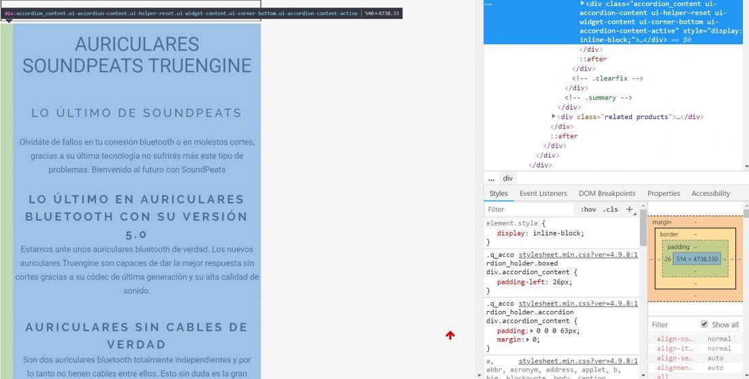
Task: Click the heading 'AURICULARES SIN CABLES DE VERDAD'
Action: pyautogui.click(x=137, y=335)
